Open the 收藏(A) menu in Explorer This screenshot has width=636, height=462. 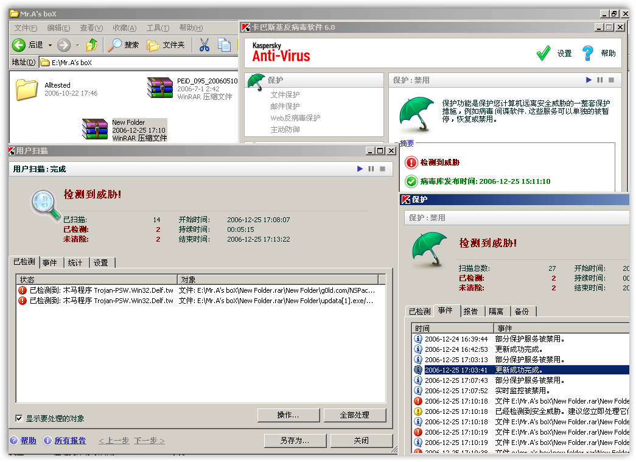125,28
